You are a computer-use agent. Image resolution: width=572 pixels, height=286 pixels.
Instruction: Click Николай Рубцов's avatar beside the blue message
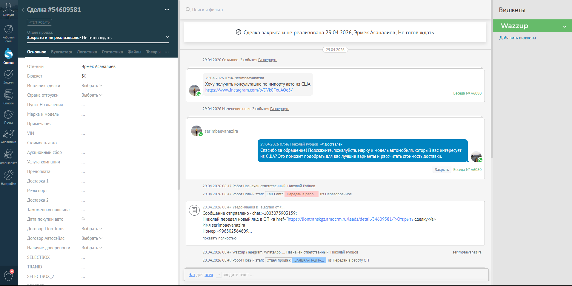click(476, 157)
